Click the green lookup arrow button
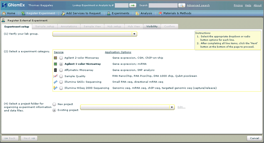 [133, 5]
